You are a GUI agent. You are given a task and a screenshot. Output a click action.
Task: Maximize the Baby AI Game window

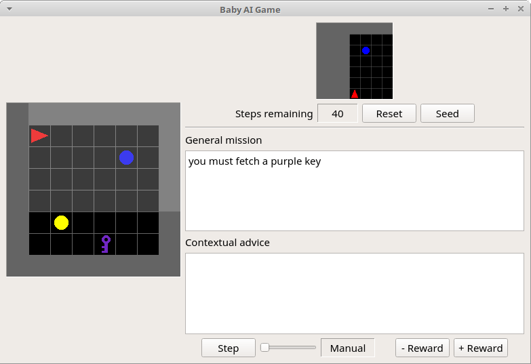505,9
